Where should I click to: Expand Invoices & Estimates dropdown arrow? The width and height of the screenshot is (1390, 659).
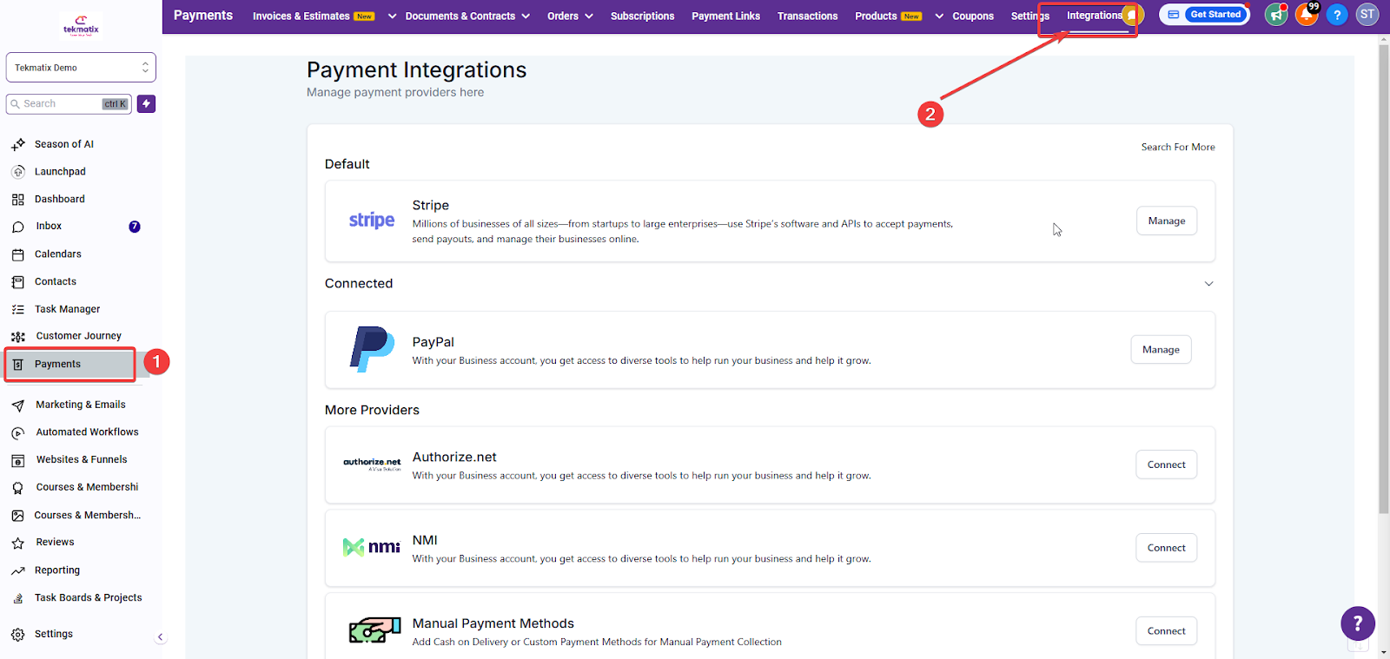click(x=392, y=16)
